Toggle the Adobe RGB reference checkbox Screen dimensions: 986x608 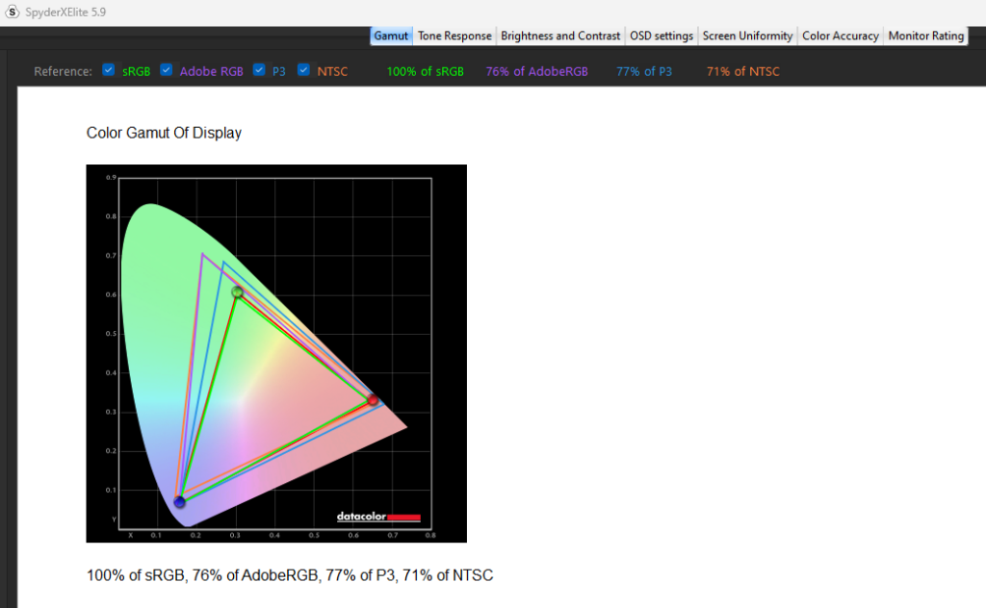click(x=167, y=70)
